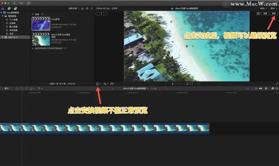The height and width of the screenshot is (166, 279).
Task: Open the viewer zoom percentage dropdown
Action: point(263,8)
